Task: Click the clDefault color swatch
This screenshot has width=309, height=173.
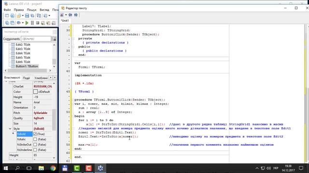Action: (35, 92)
